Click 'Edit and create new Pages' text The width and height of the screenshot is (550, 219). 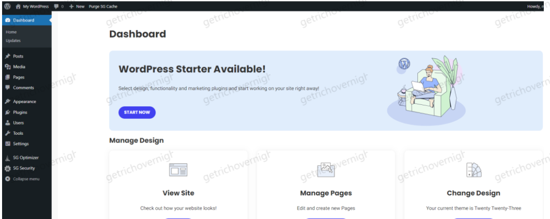coord(326,208)
